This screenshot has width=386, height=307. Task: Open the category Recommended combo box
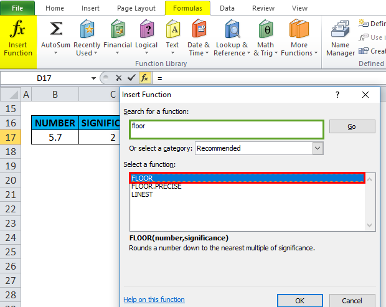259,148
